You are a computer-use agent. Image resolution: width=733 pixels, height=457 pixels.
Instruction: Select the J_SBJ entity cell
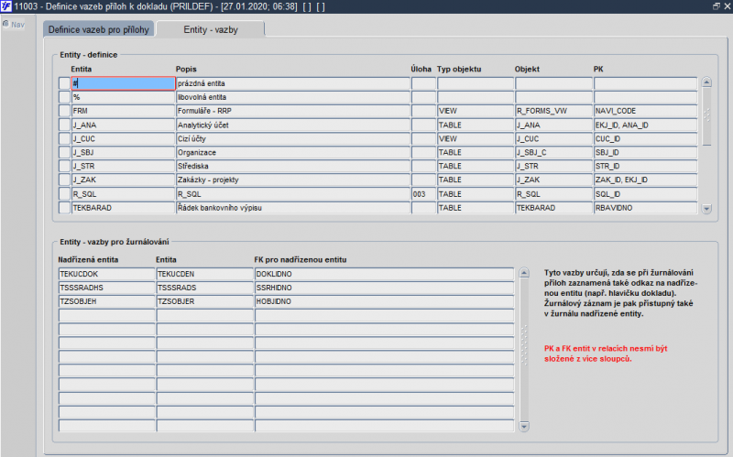[124, 152]
